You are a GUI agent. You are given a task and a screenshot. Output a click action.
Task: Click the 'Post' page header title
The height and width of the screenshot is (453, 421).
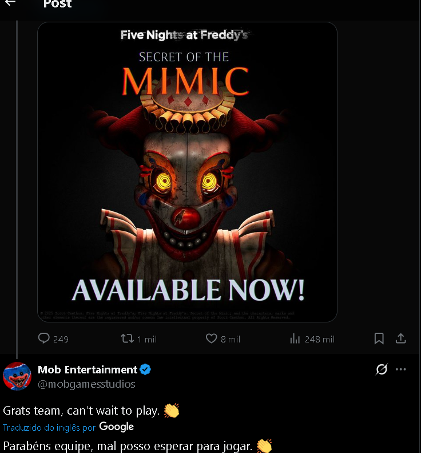(57, 3)
